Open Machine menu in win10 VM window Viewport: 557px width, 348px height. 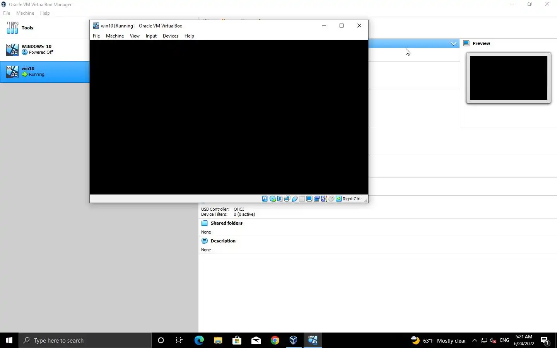click(x=115, y=36)
